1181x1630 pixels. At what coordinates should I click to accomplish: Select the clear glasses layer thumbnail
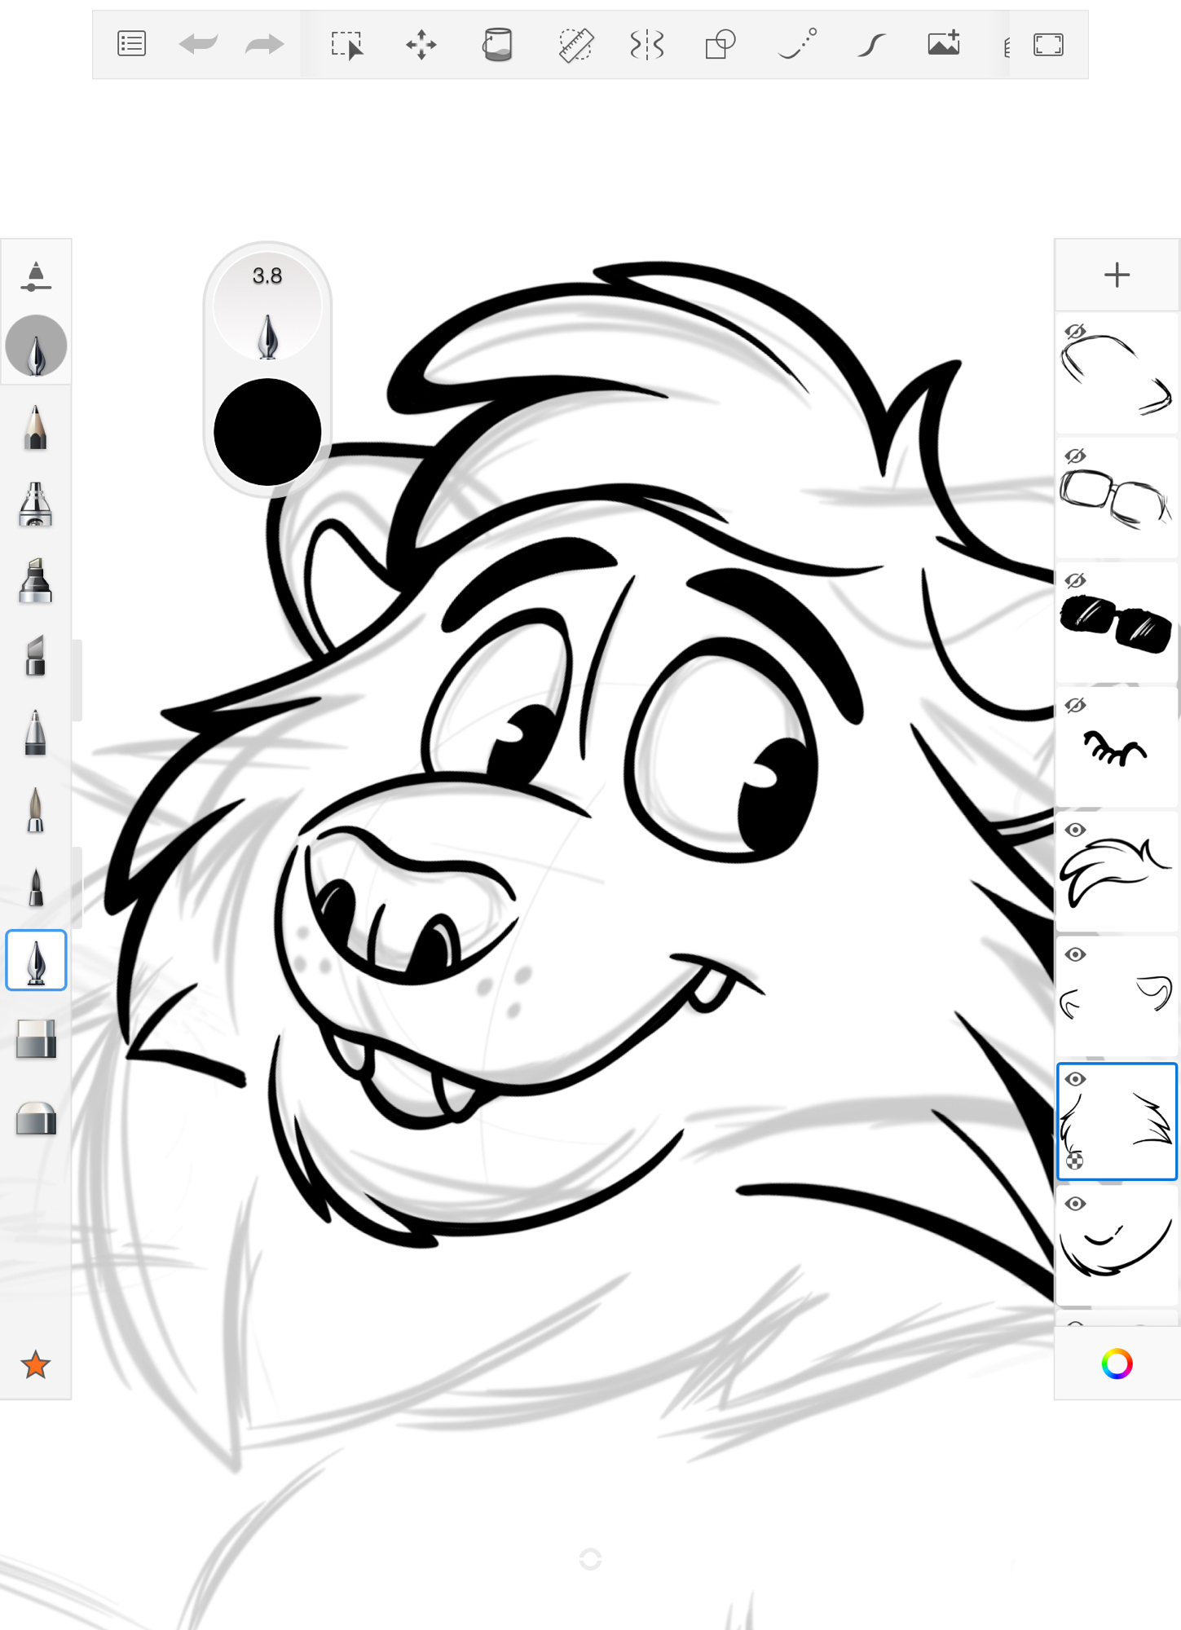(x=1118, y=499)
